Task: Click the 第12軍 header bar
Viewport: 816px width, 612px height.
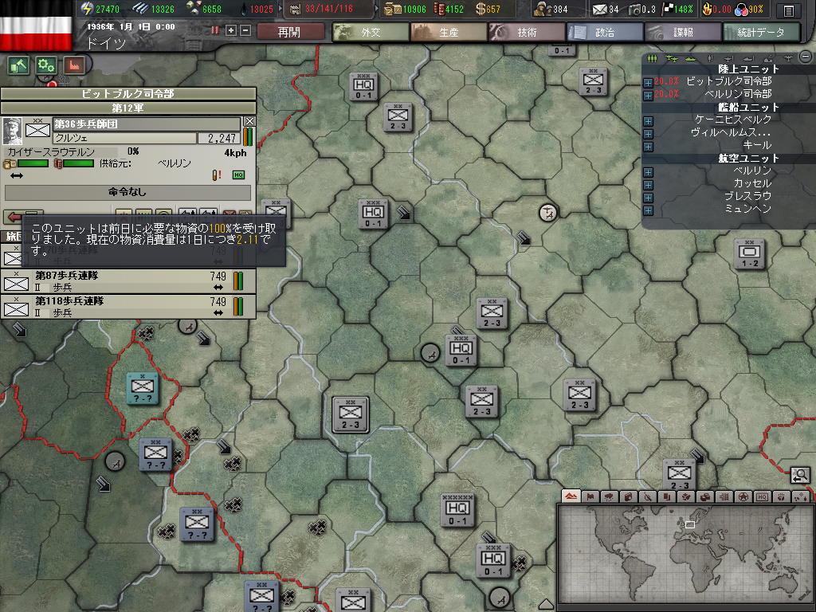Action: 128,108
